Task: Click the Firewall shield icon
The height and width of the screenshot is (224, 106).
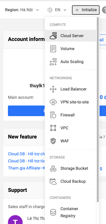Action: [x=53, y=115]
